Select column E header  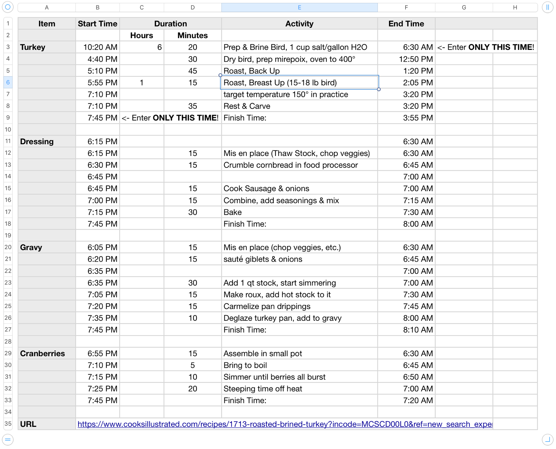coord(299,7)
